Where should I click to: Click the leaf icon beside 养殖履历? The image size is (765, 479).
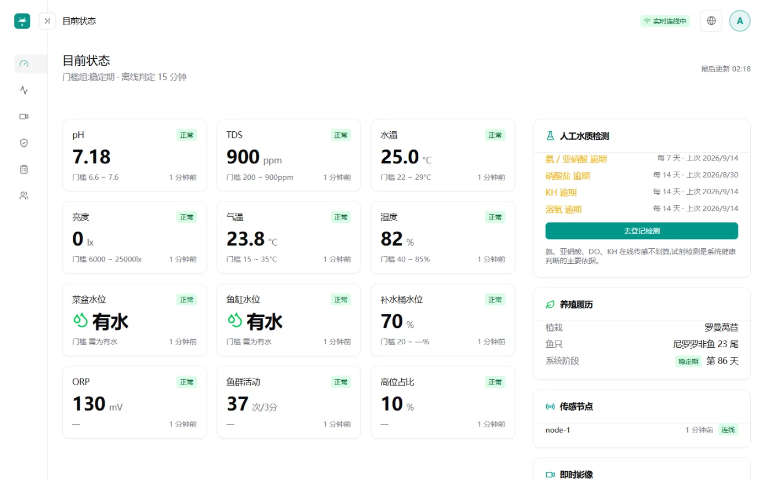[550, 304]
